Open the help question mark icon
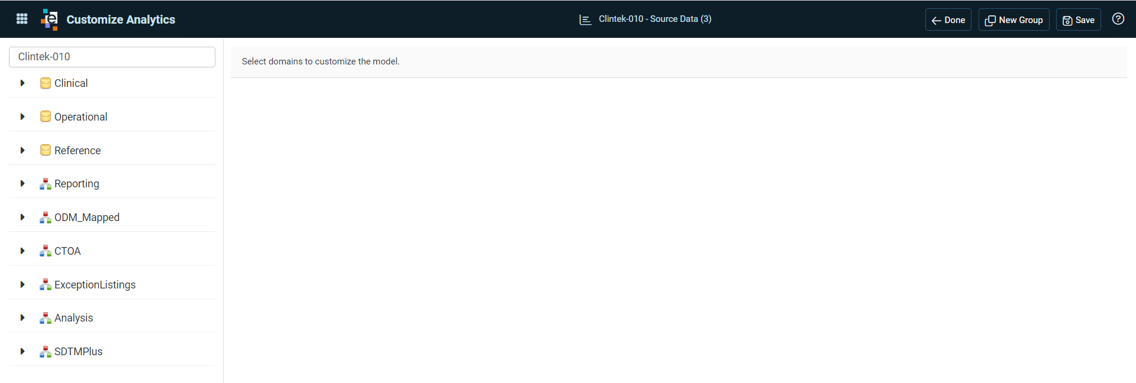This screenshot has width=1136, height=383. pyautogui.click(x=1118, y=19)
